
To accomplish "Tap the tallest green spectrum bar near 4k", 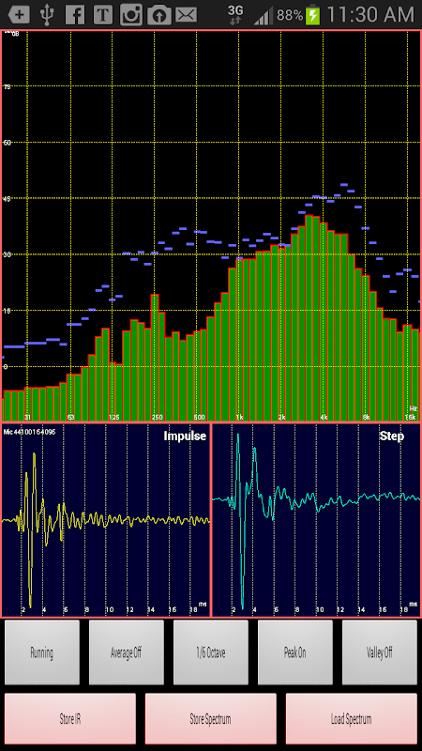I will coord(309,318).
